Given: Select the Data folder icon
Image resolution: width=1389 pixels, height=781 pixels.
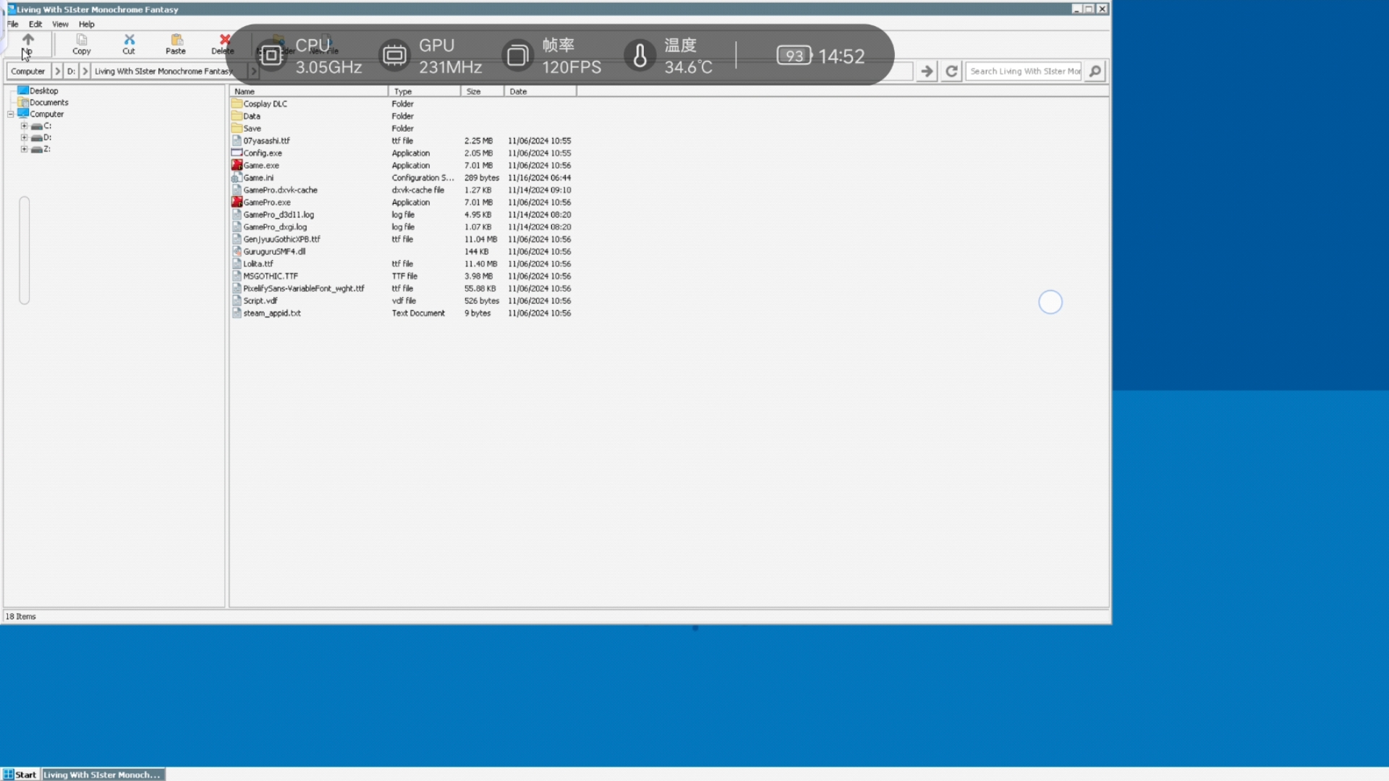Looking at the screenshot, I should [237, 116].
